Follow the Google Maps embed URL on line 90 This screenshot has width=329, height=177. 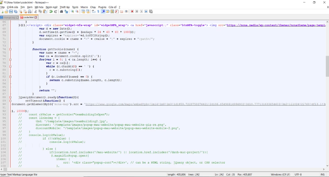click(x=205, y=104)
